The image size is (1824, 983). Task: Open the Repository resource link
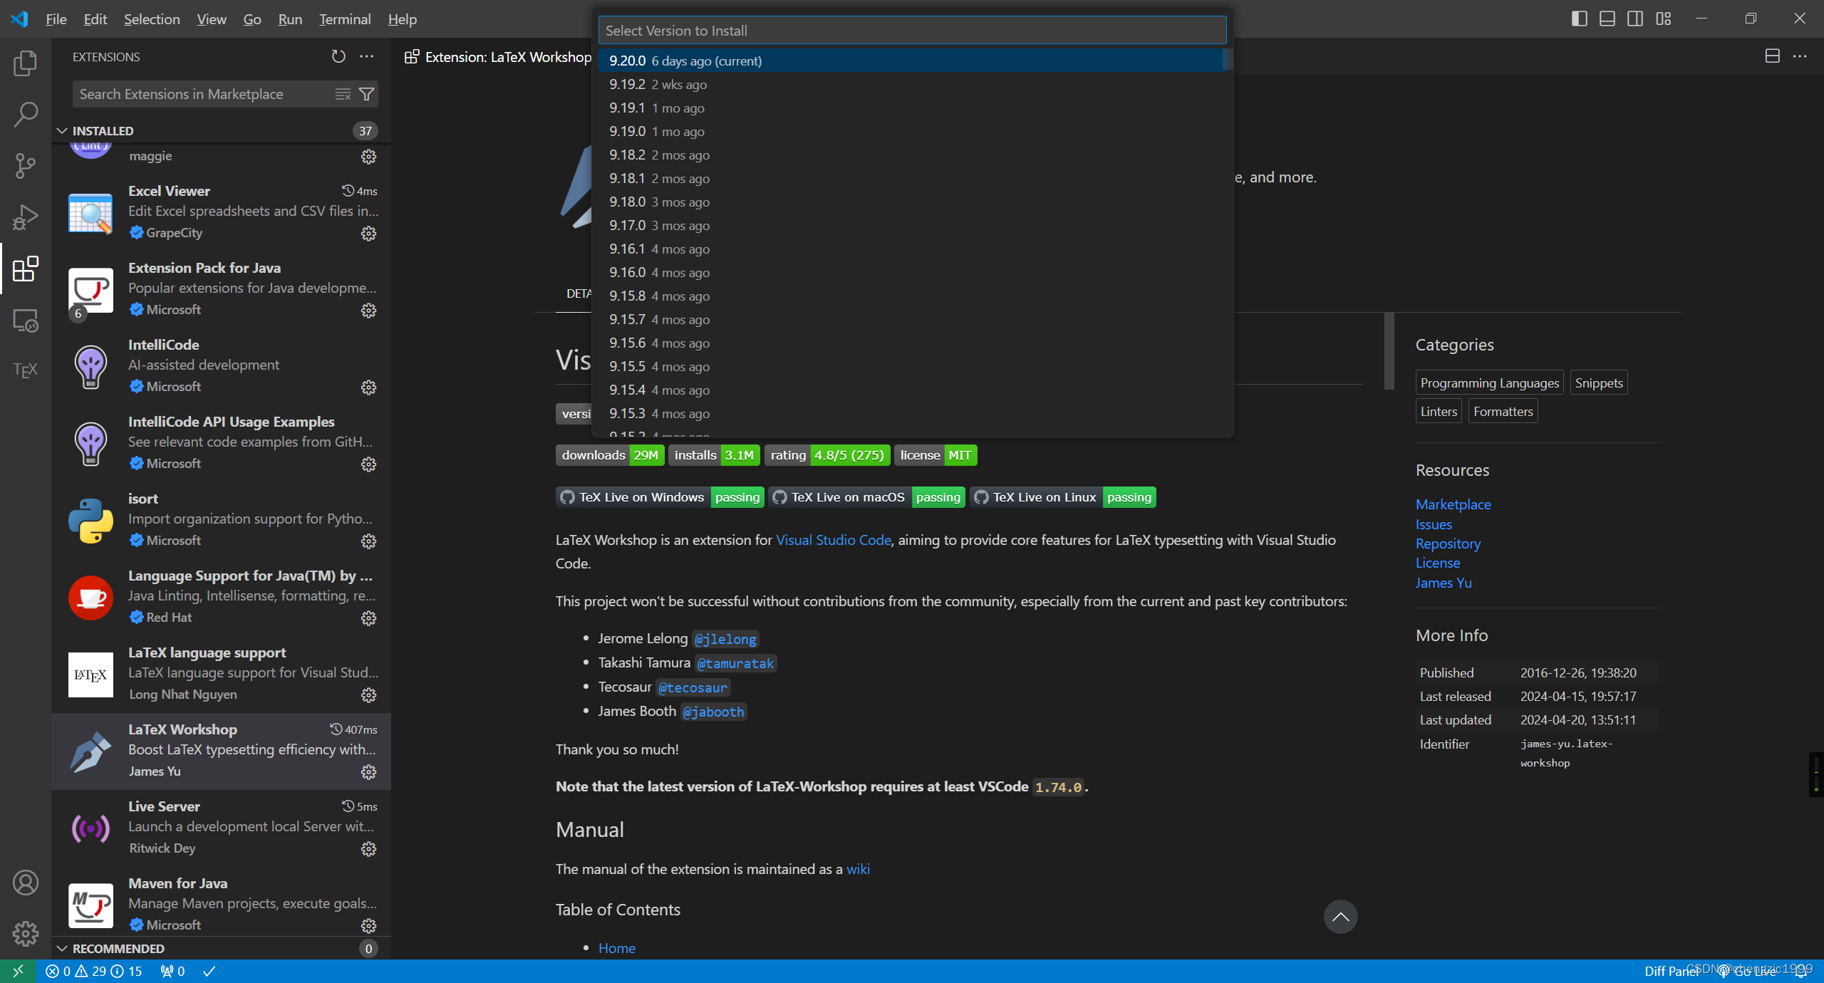(1448, 543)
